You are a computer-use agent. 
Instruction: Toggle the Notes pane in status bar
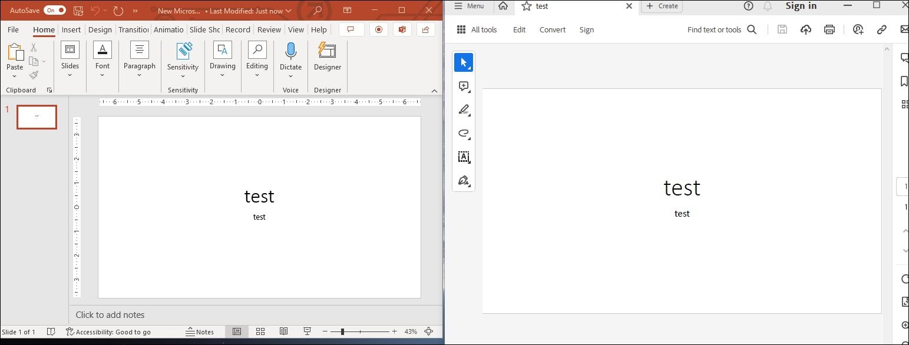click(200, 331)
